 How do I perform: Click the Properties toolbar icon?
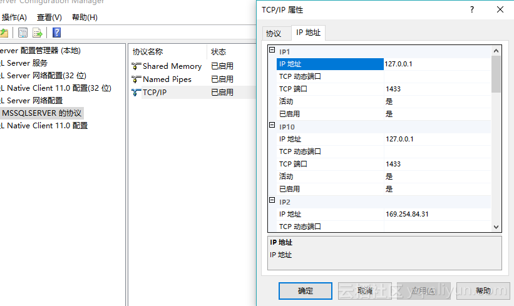coord(23,33)
